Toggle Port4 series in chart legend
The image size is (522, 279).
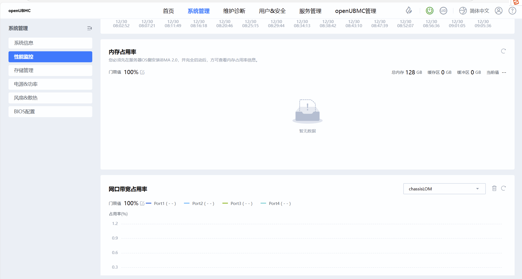click(x=276, y=204)
